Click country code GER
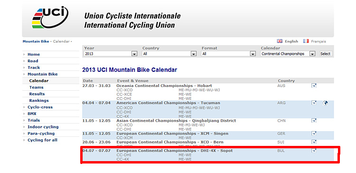Viewport: 356px width, 173px height. point(281,134)
